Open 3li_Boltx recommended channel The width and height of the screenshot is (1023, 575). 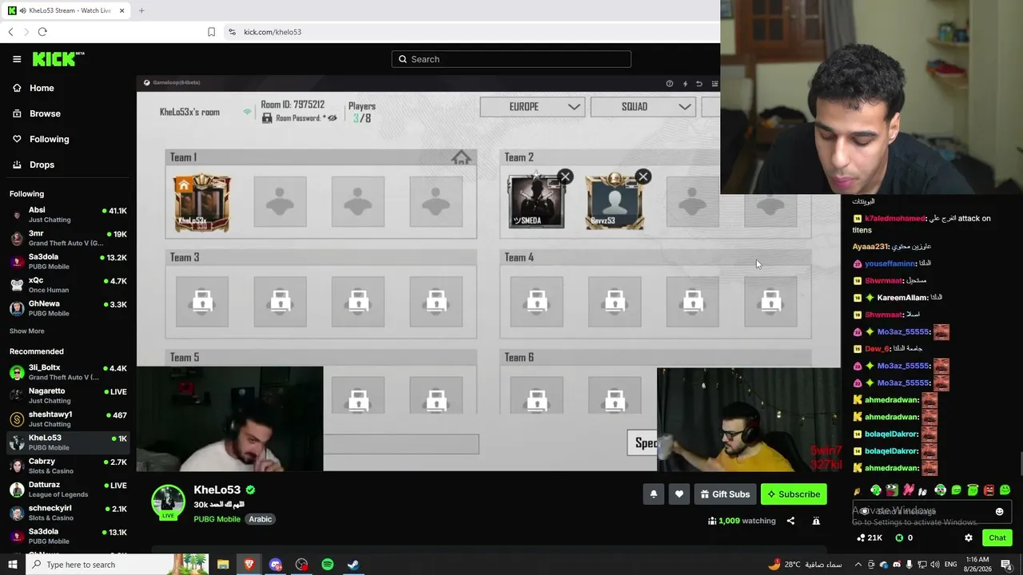(68, 372)
